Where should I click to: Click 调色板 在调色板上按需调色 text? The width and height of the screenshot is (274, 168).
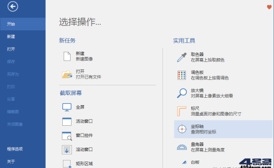[x=210, y=75]
